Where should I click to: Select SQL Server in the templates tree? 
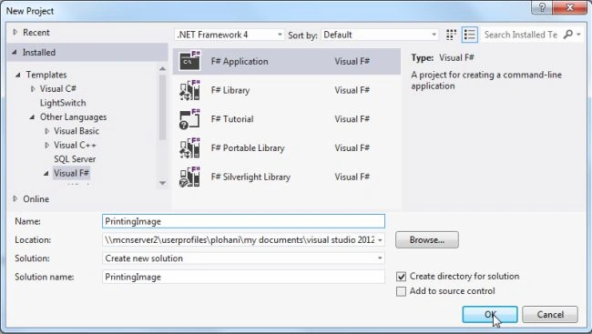click(x=75, y=159)
